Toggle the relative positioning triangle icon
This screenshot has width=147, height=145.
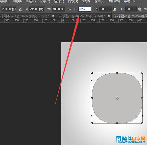click(20, 9)
